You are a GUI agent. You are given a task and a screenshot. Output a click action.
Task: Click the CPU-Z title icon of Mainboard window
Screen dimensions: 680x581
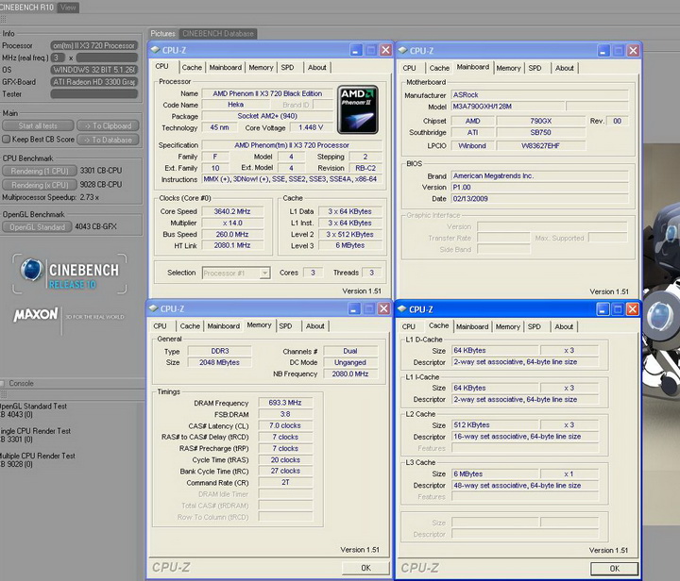click(x=402, y=50)
